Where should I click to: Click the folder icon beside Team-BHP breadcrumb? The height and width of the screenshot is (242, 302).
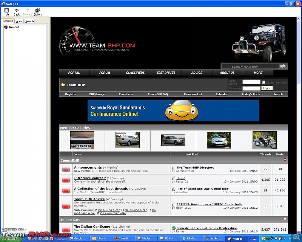click(63, 85)
